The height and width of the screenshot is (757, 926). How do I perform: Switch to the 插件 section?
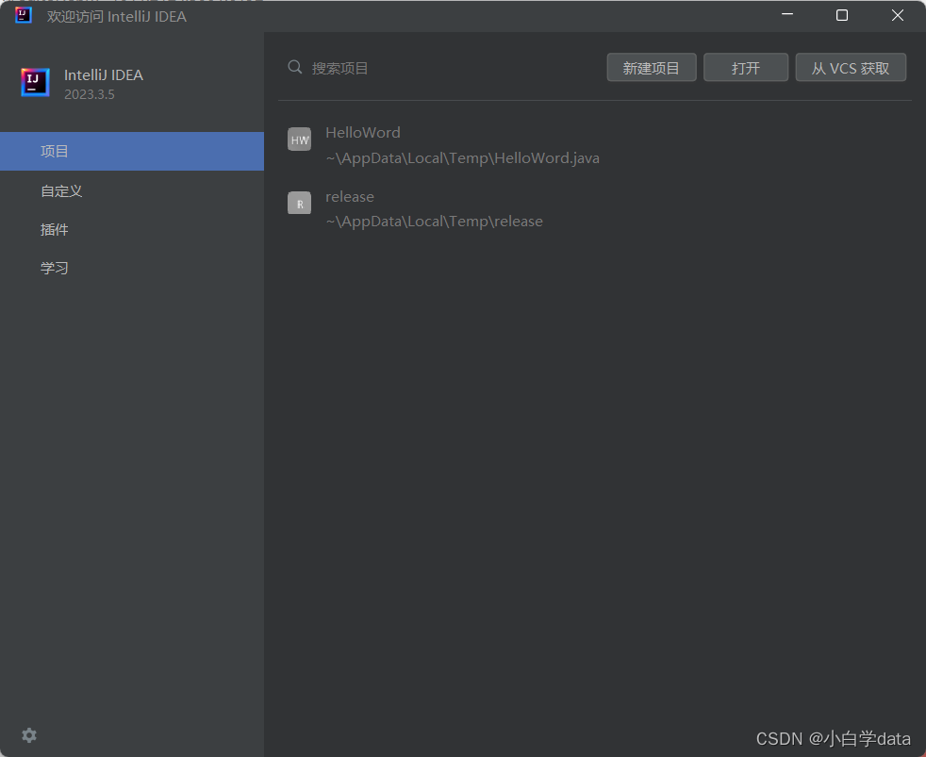point(55,229)
